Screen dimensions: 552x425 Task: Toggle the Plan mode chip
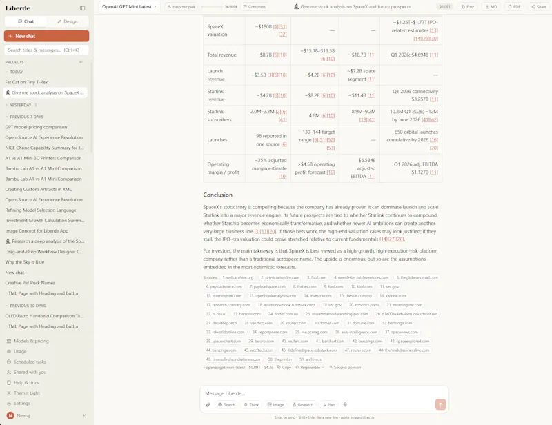point(329,404)
